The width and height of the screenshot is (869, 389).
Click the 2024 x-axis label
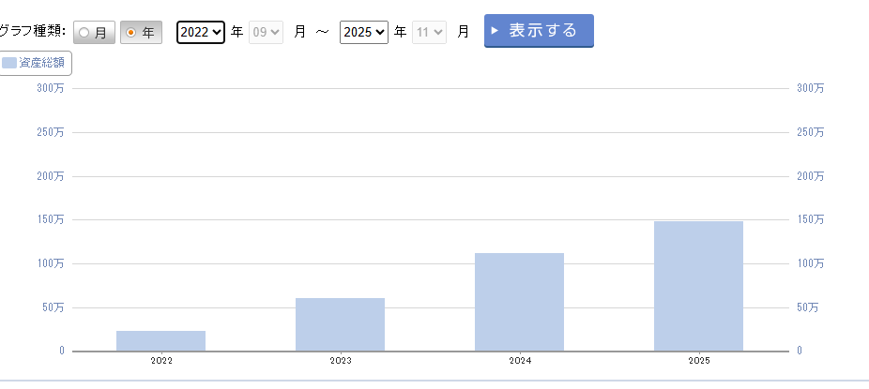coord(519,360)
